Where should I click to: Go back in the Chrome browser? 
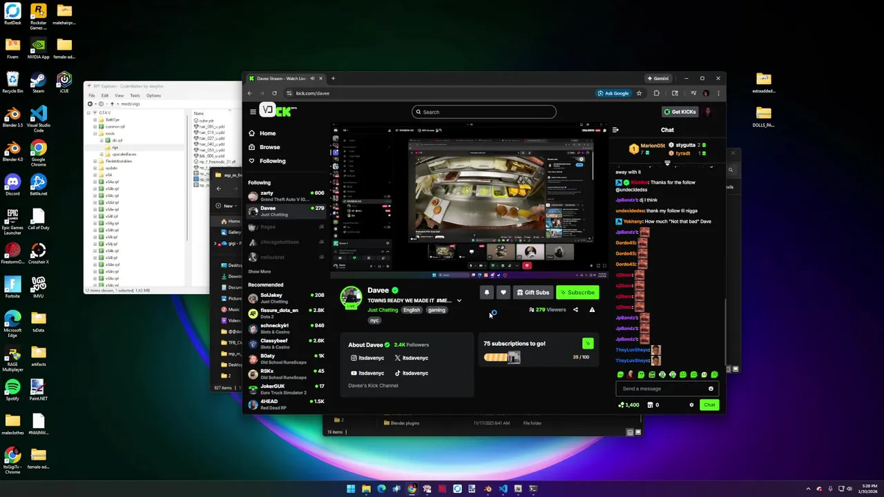click(250, 93)
